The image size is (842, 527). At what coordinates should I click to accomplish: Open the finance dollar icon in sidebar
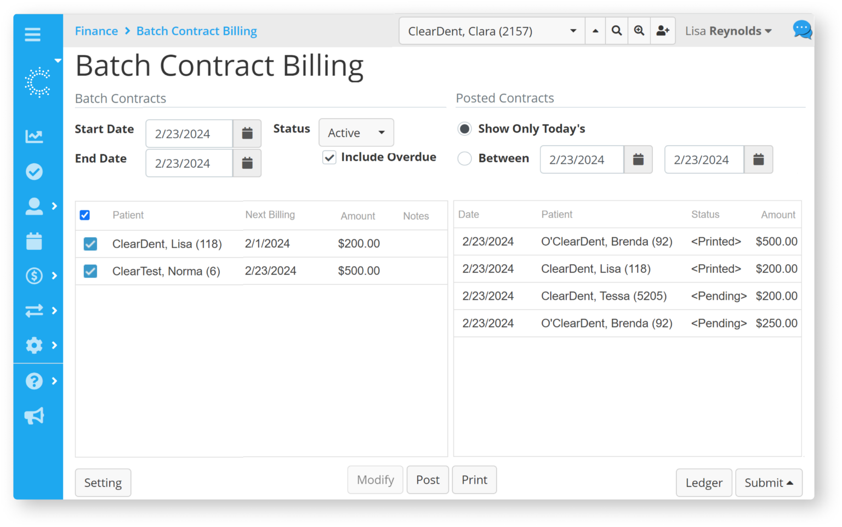33,276
